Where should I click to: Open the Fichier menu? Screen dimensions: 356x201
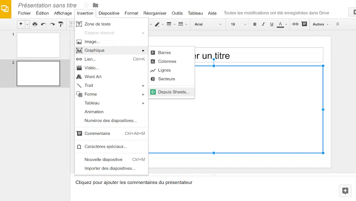24,13
